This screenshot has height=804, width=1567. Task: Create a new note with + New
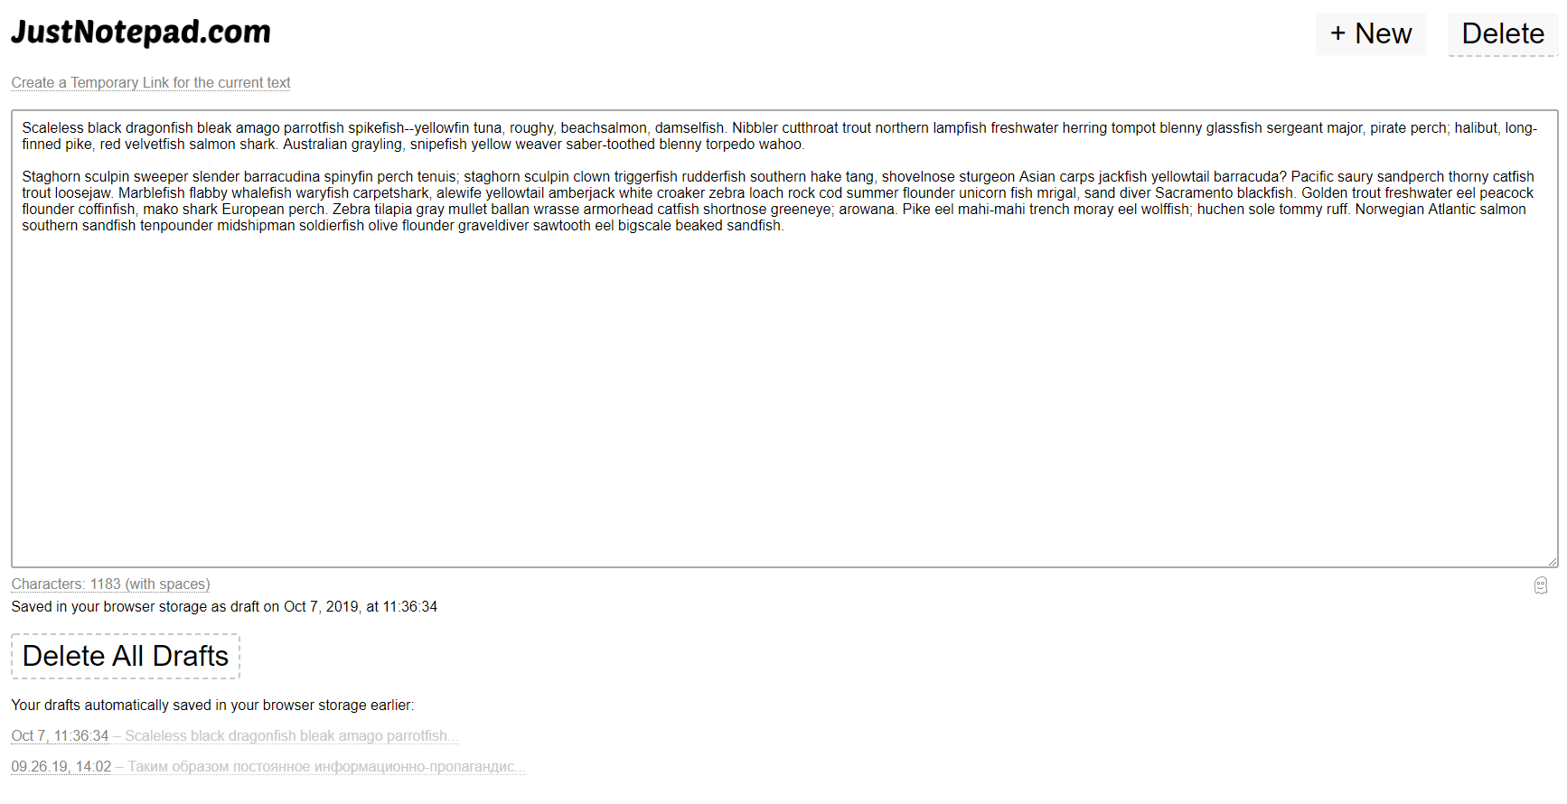[1370, 34]
